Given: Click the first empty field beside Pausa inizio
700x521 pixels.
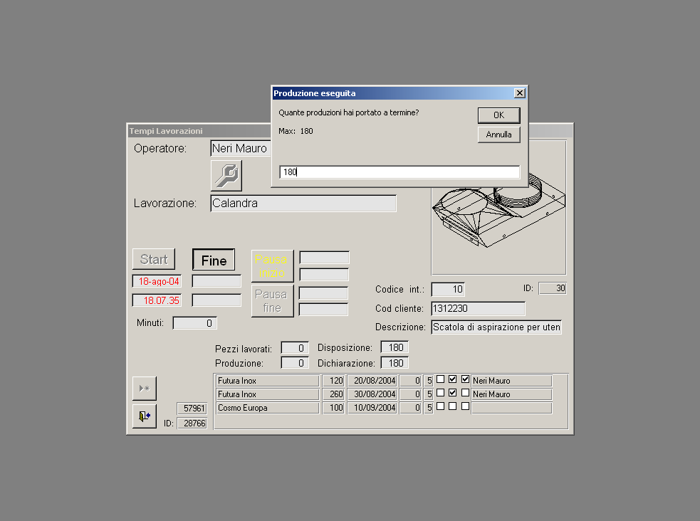Looking at the screenshot, I should coord(324,258).
